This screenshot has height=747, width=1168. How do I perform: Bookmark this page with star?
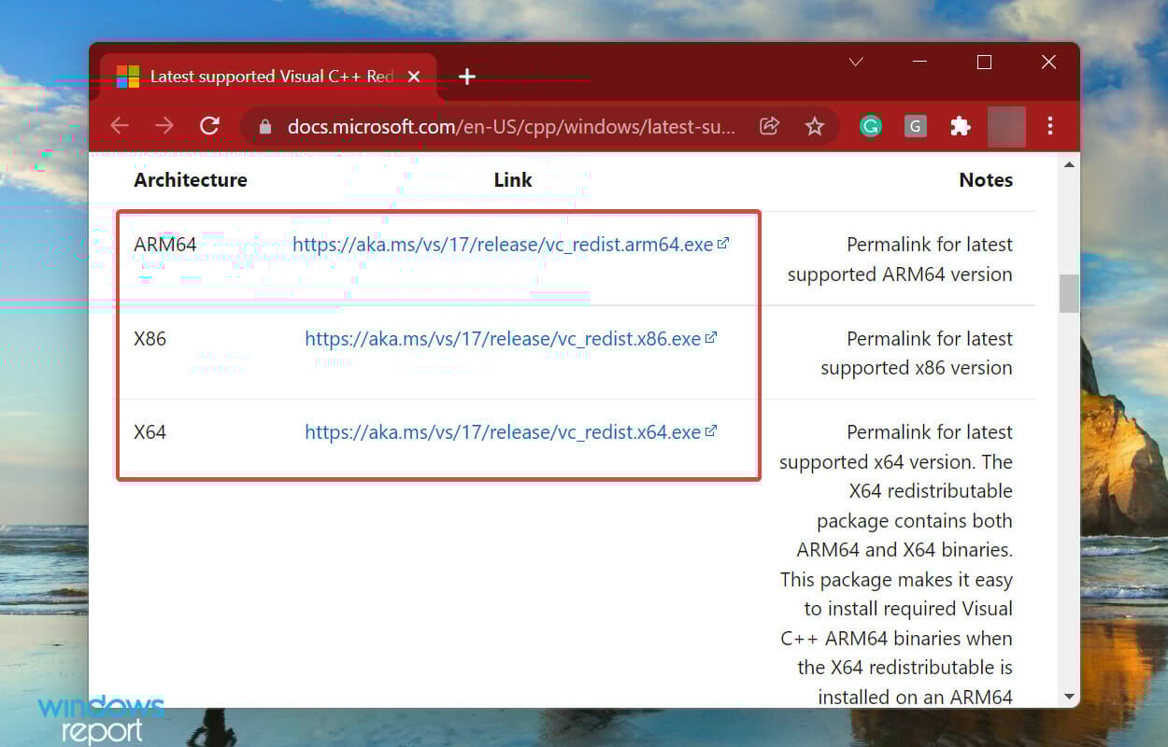pyautogui.click(x=815, y=126)
